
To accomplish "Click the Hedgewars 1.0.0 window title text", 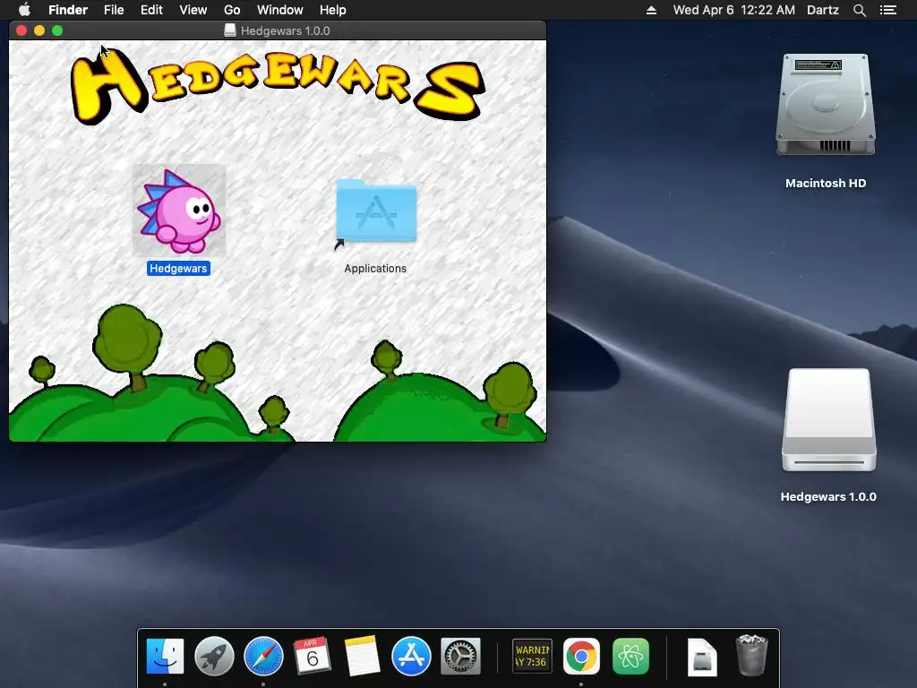I will 286,31.
